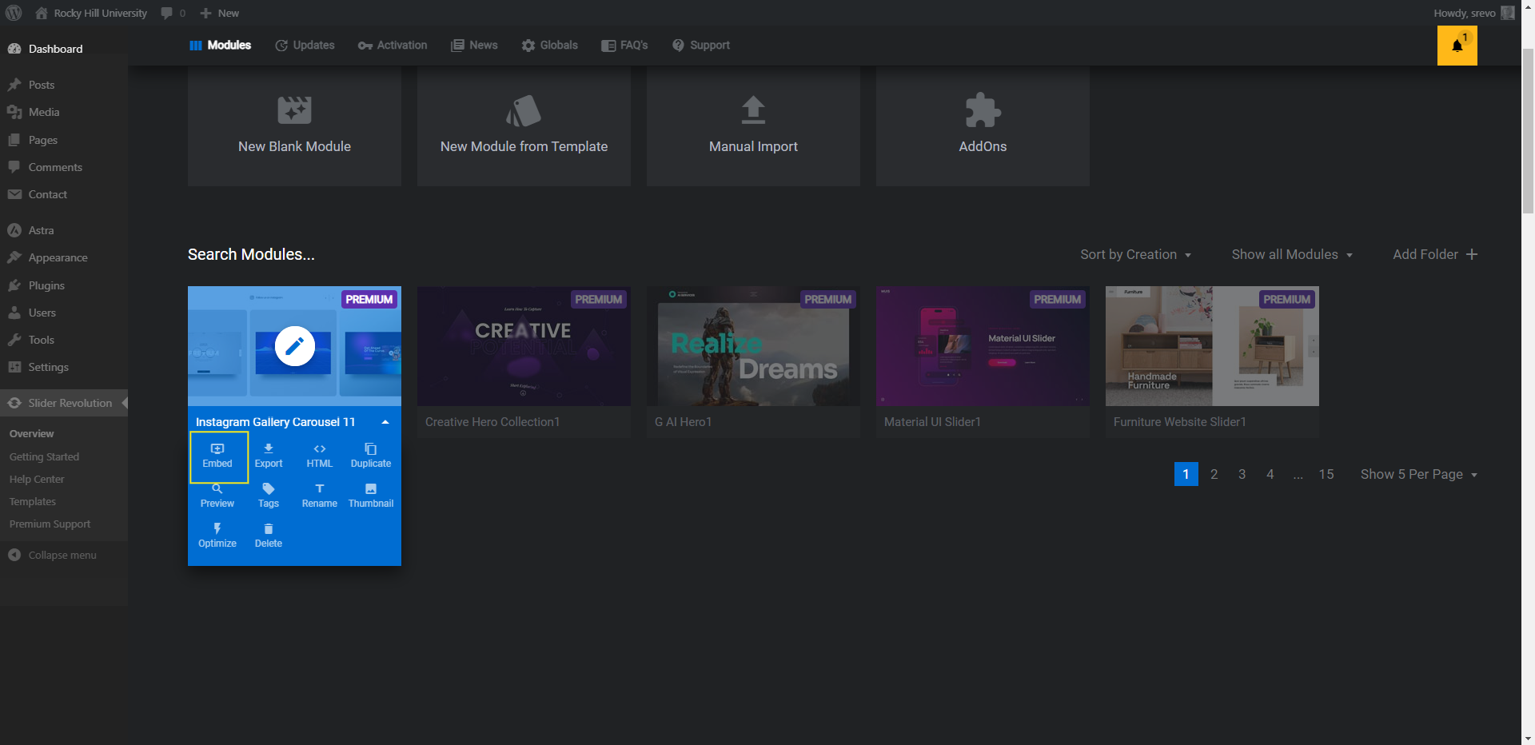Open the Globals tab
The width and height of the screenshot is (1535, 745).
coord(549,46)
